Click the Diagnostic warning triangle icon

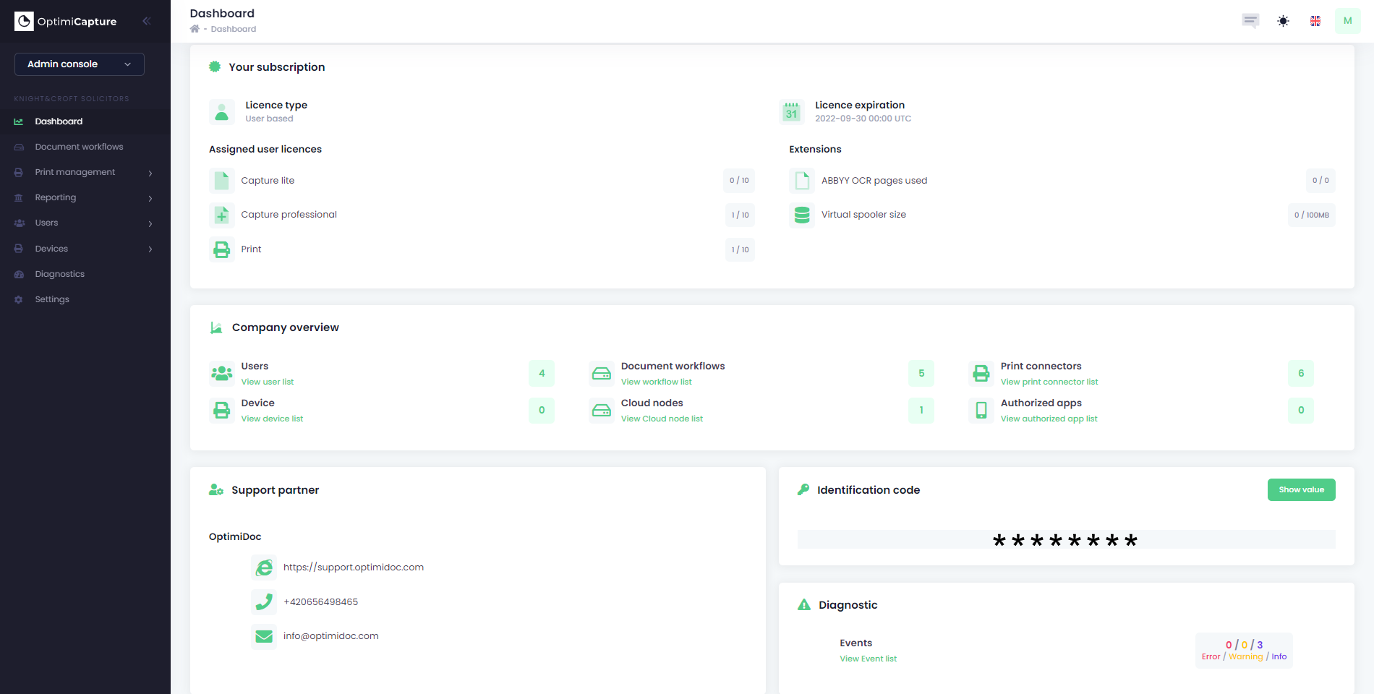tap(804, 604)
